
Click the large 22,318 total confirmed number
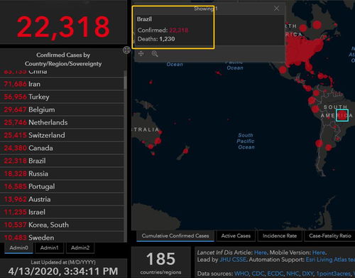coord(63,27)
